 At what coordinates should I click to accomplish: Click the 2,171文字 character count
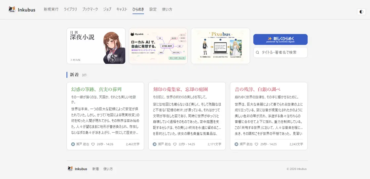click(x=214, y=144)
